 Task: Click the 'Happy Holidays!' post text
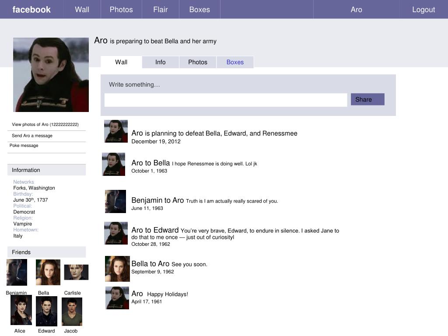[x=168, y=294]
